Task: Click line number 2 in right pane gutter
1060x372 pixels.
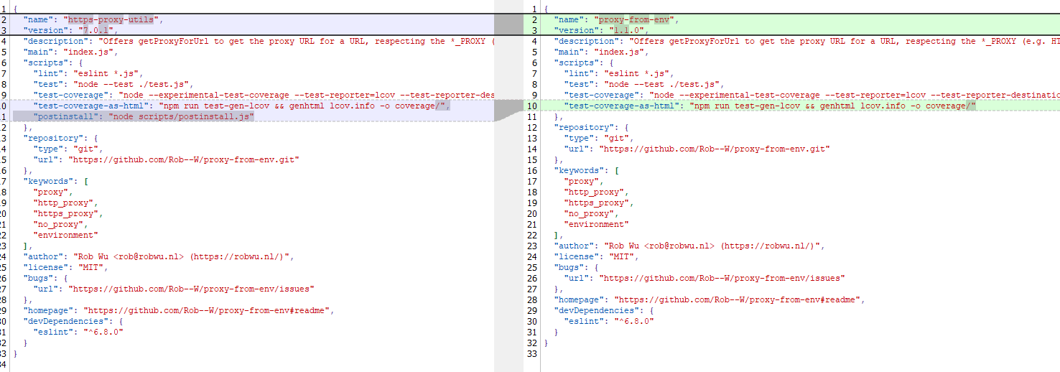Action: 534,19
